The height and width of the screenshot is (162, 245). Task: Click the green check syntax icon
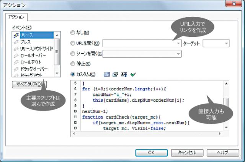tap(133, 74)
